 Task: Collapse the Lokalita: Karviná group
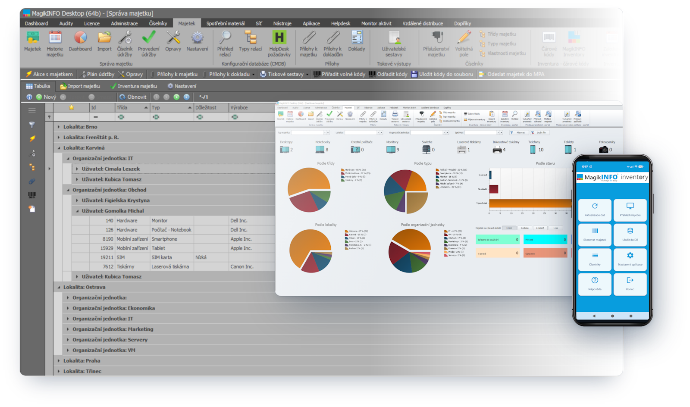coord(59,148)
